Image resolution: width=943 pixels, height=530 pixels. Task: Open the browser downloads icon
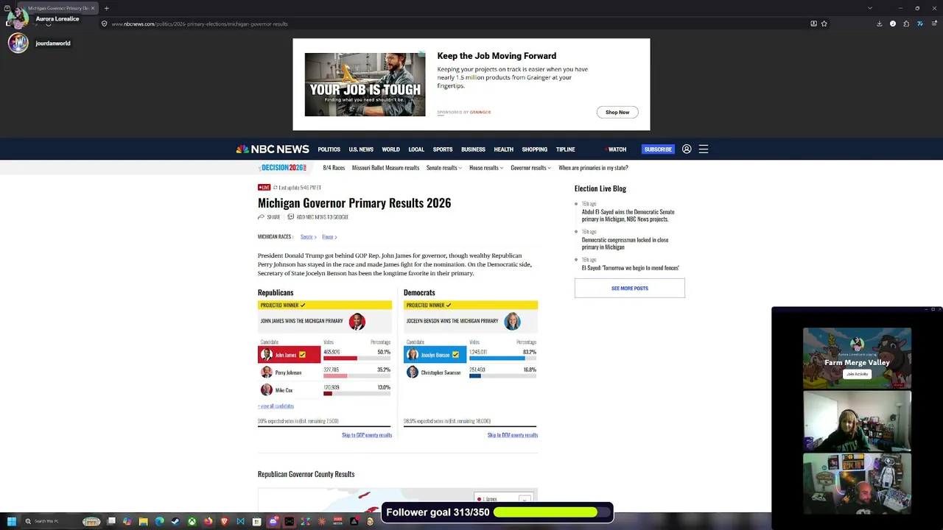click(x=880, y=24)
